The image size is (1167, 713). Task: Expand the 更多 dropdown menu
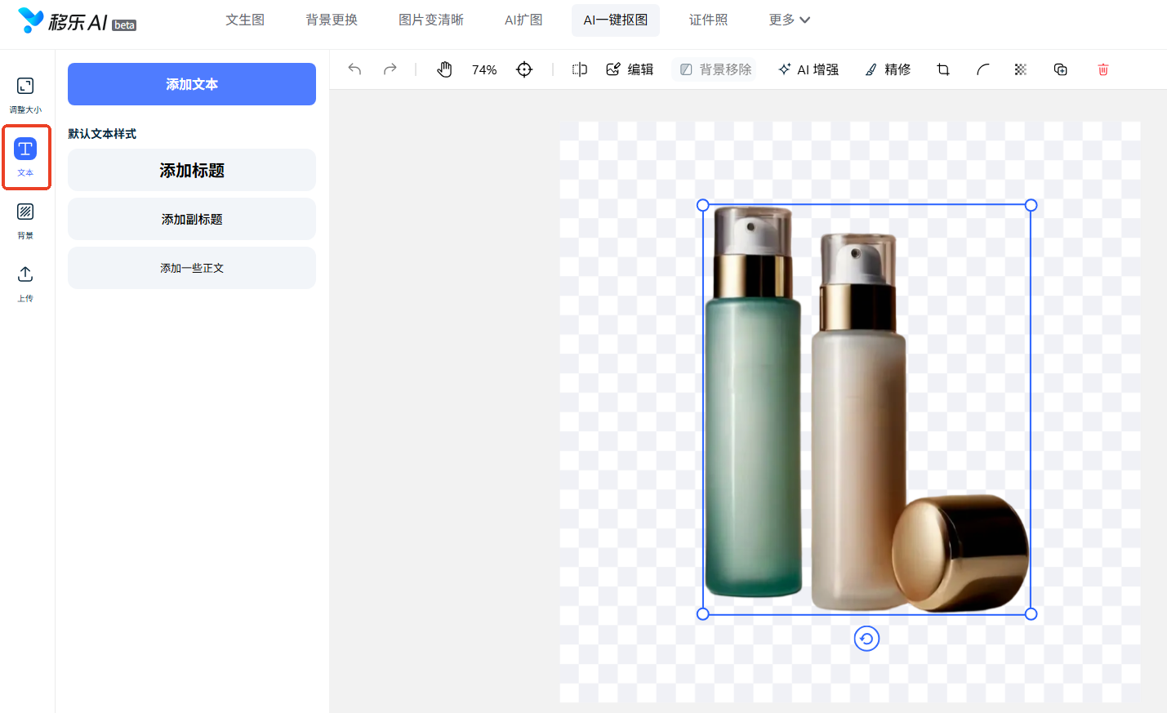789,20
